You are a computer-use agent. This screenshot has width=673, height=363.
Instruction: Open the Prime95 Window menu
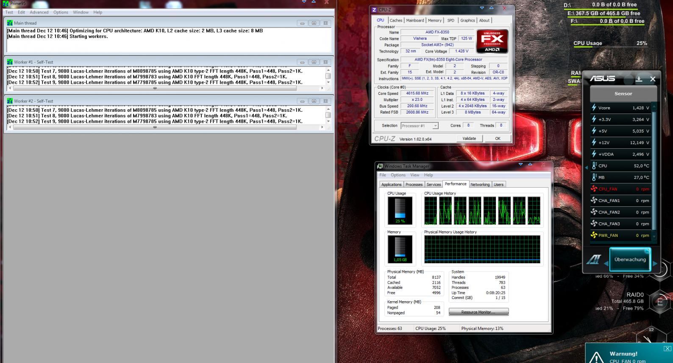click(81, 12)
